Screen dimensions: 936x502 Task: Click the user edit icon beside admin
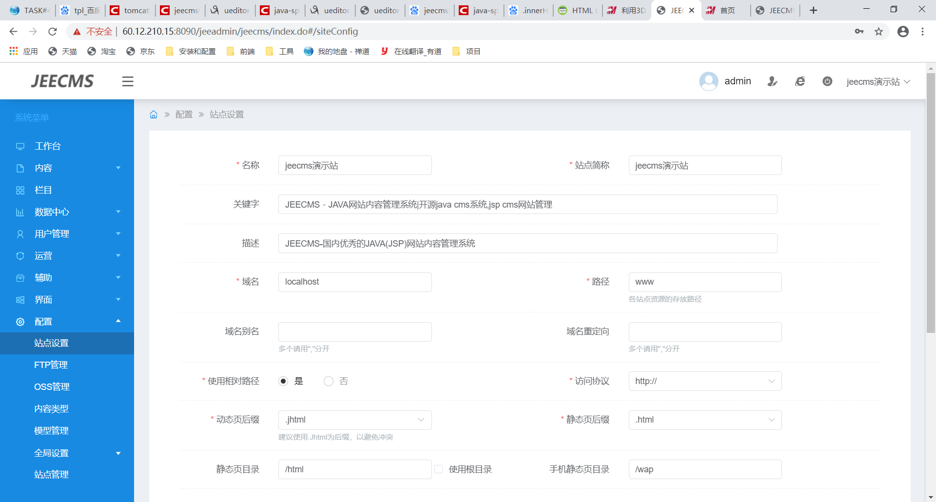(x=772, y=81)
